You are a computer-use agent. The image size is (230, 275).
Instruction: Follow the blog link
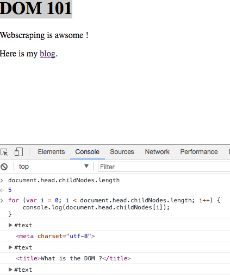[47, 54]
